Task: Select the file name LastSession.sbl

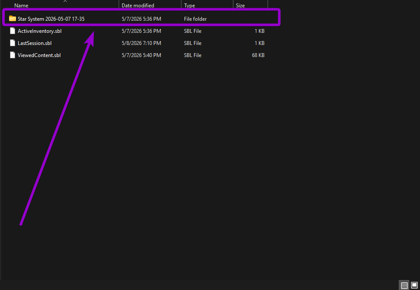Action: pyautogui.click(x=35, y=43)
